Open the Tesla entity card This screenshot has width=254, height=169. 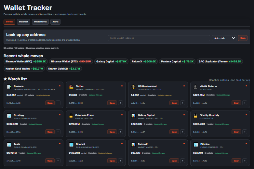click(50, 161)
